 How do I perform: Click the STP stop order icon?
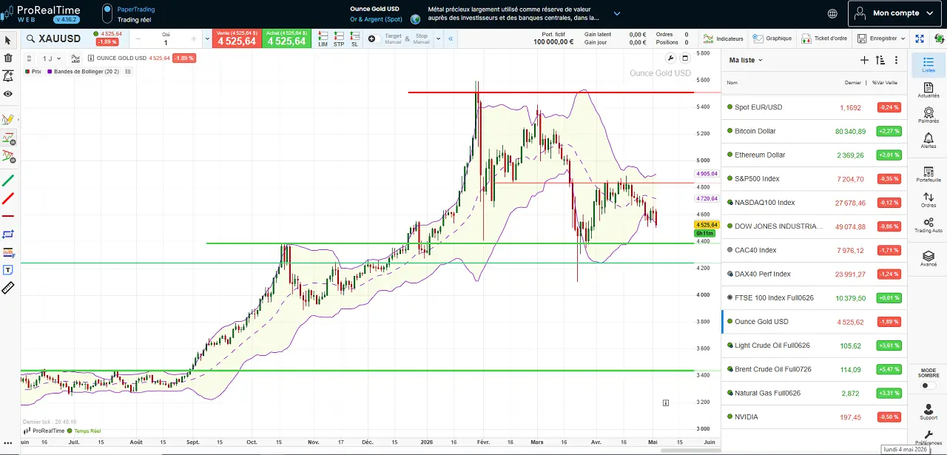pos(339,38)
